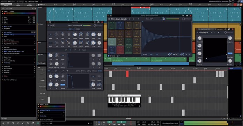Click Clear All Variations action
The height and width of the screenshot is (126, 243).
[x=9, y=40]
